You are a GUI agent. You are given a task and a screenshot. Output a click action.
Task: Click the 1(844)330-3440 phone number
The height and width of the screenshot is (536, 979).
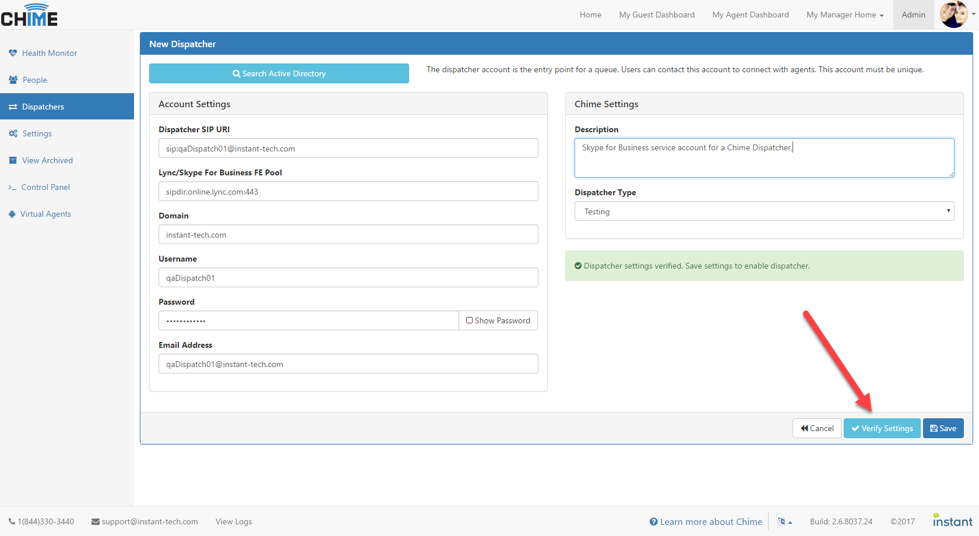click(x=45, y=521)
